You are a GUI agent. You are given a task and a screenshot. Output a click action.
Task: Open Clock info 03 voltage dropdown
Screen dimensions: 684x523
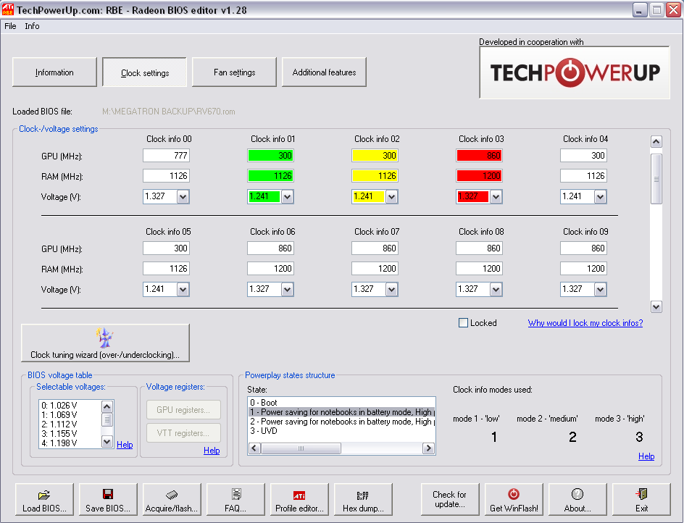click(496, 196)
